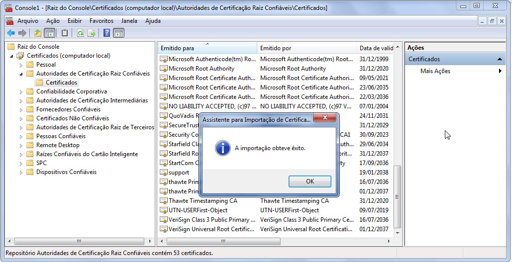Click the Up One Level folder icon

(x=38, y=33)
